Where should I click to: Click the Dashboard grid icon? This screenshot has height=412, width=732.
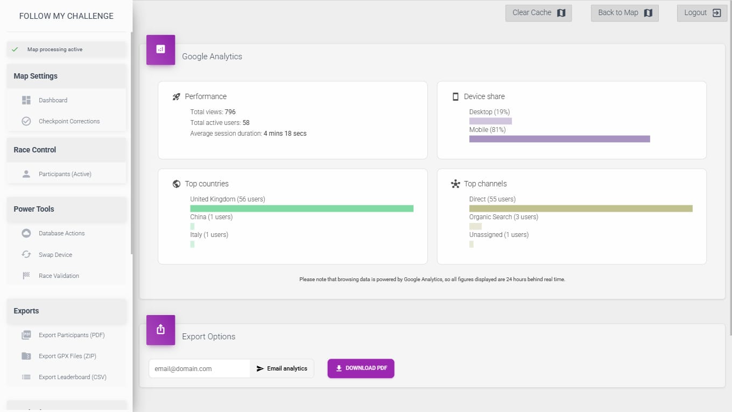point(26,100)
